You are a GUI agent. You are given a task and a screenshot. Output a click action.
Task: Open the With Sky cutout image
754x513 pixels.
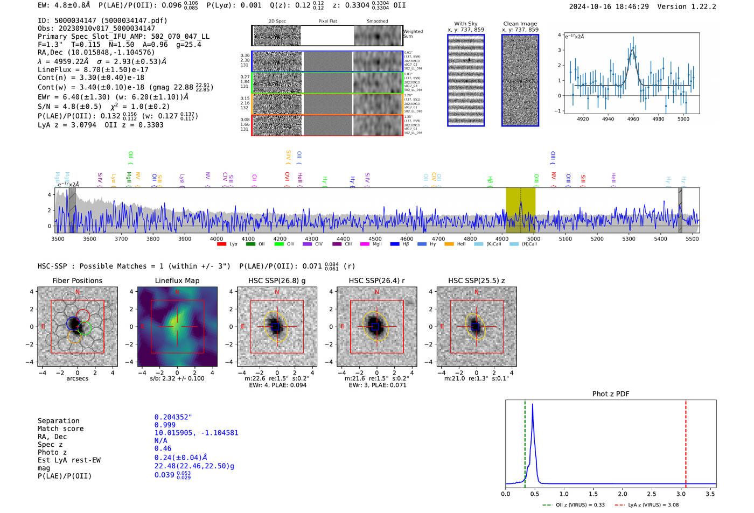(x=466, y=80)
